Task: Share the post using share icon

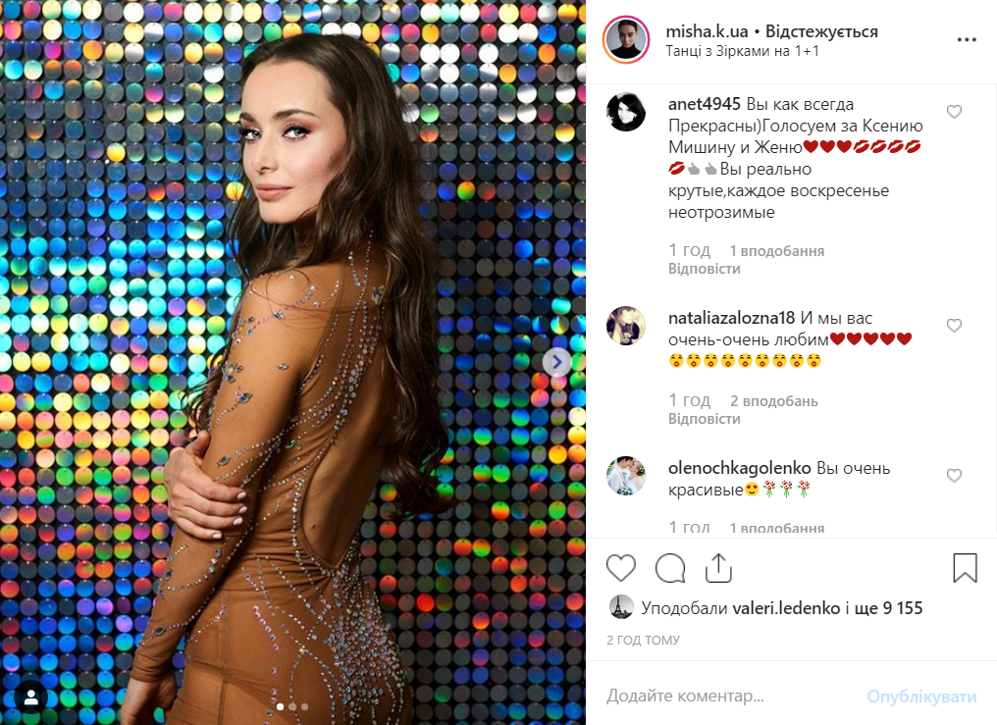Action: [718, 567]
